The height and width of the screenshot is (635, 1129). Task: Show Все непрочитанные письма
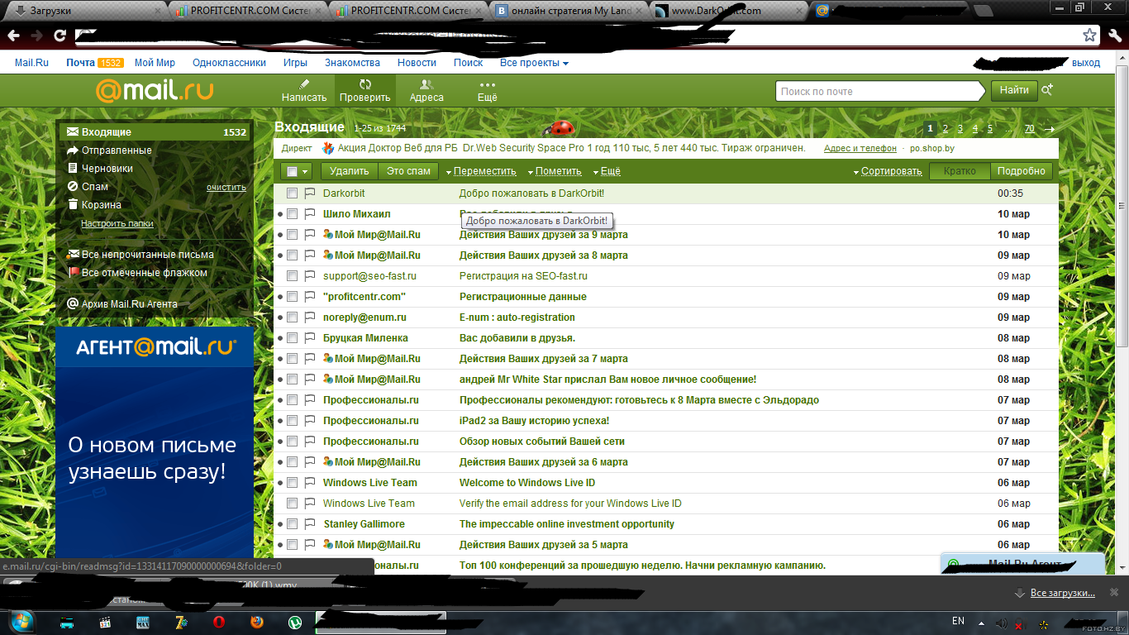click(147, 255)
